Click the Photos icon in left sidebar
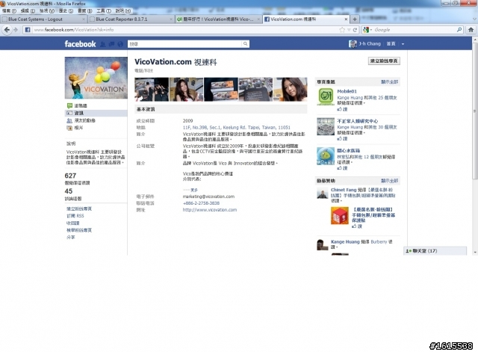The height and width of the screenshot is (352, 478). tap(69, 128)
